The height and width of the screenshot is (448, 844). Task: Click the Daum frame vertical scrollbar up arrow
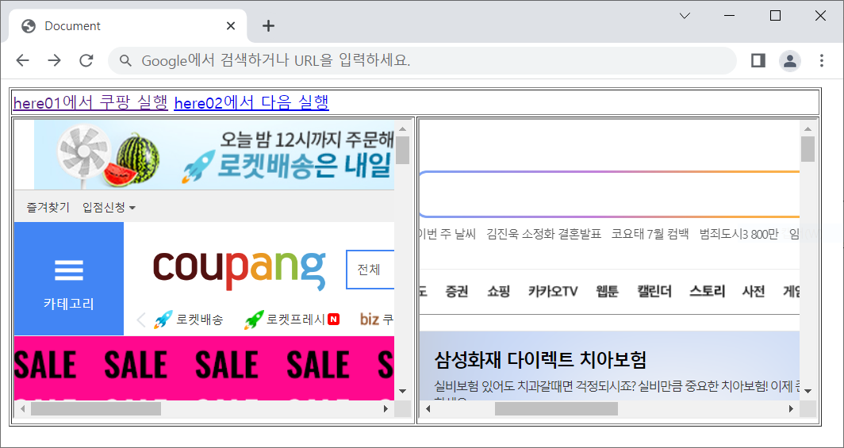click(808, 128)
